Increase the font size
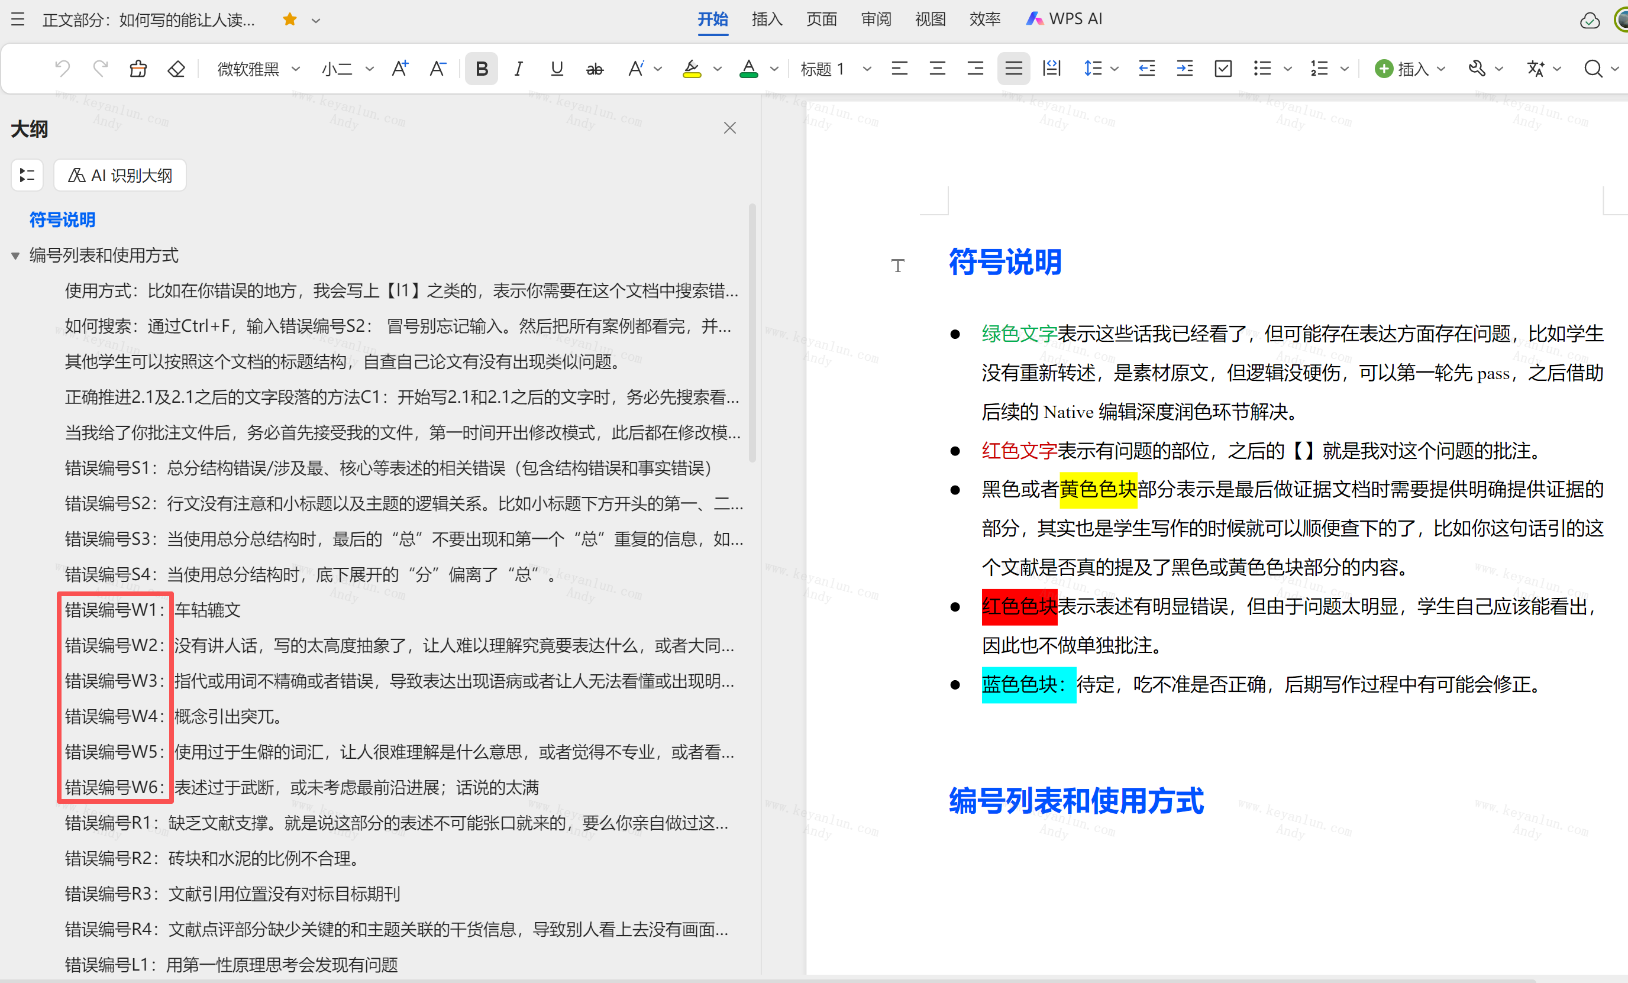 400,69
